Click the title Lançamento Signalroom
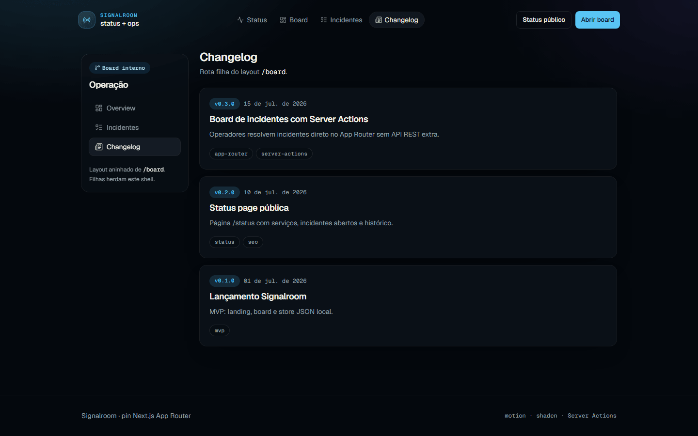The image size is (698, 436). pos(258,296)
